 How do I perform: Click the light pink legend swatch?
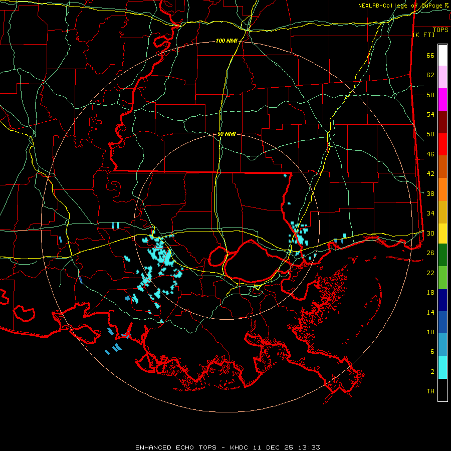pyautogui.click(x=442, y=77)
